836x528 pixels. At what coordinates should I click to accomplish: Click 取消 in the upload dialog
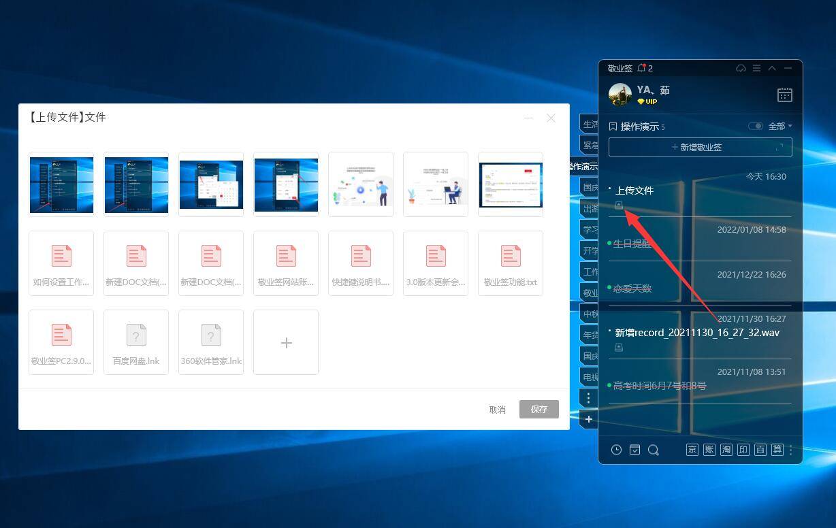tap(498, 410)
